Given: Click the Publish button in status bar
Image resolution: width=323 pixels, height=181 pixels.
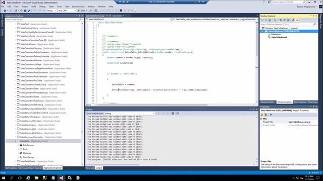Looking at the screenshot, I should click(315, 173).
